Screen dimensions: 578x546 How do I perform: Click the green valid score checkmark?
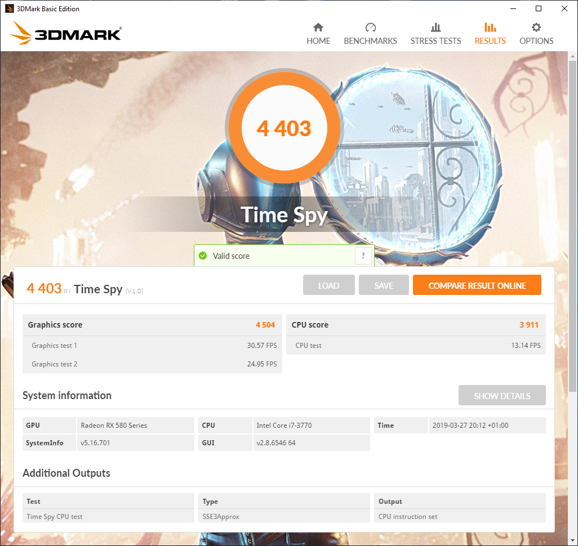coord(203,256)
